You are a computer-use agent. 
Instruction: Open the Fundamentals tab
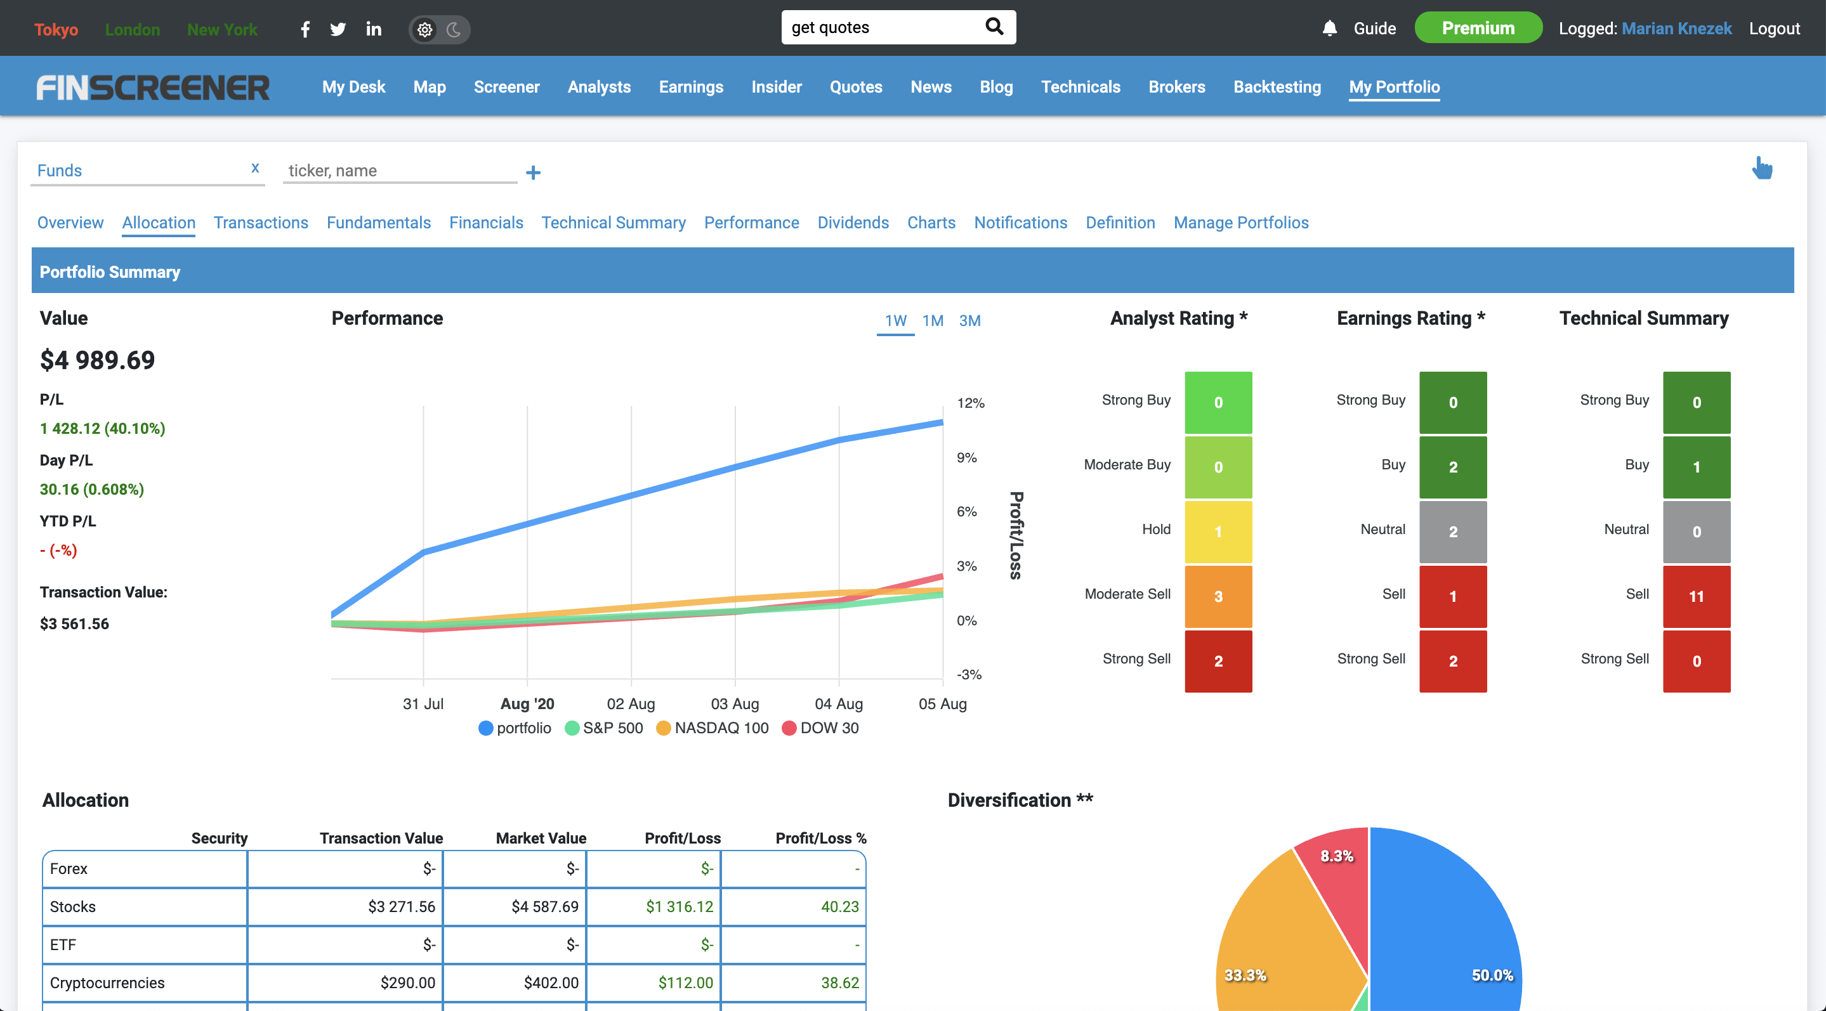(379, 223)
